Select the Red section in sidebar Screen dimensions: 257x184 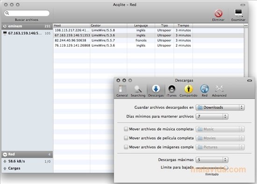27,154
